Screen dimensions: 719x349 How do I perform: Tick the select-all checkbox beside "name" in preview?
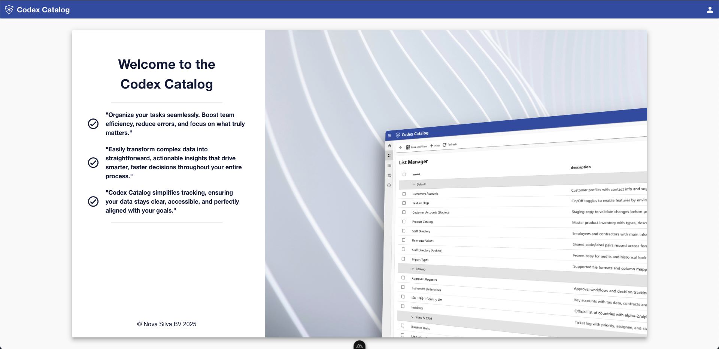[x=404, y=174]
